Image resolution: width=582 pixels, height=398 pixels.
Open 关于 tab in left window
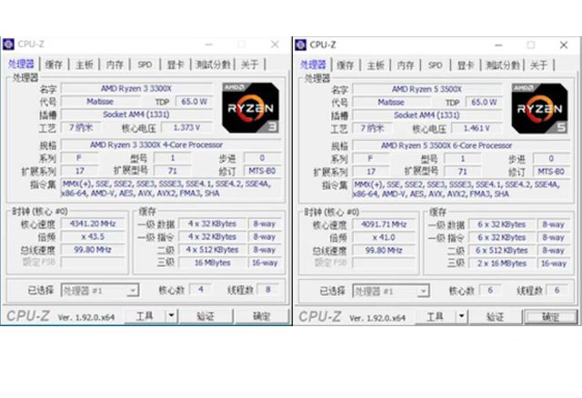pos(250,65)
